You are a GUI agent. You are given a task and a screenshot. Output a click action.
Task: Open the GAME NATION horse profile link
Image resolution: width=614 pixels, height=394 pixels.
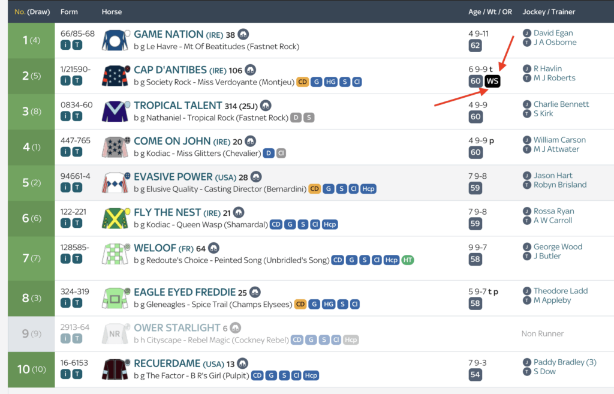point(168,34)
